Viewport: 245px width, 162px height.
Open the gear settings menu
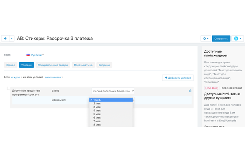coord(206,39)
